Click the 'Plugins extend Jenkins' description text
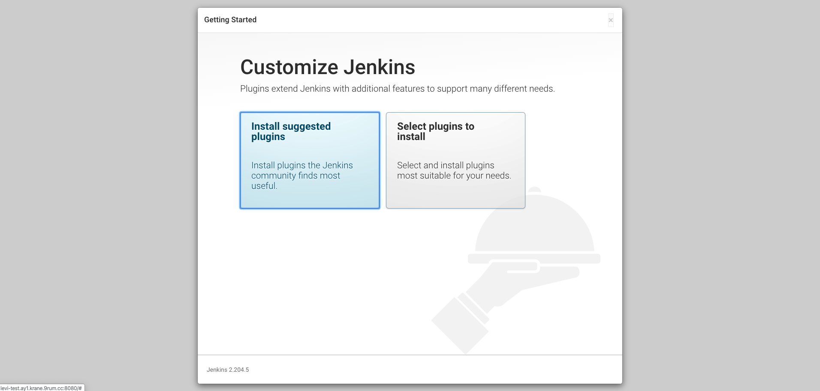Screen dimensions: 820x391 (x=398, y=89)
